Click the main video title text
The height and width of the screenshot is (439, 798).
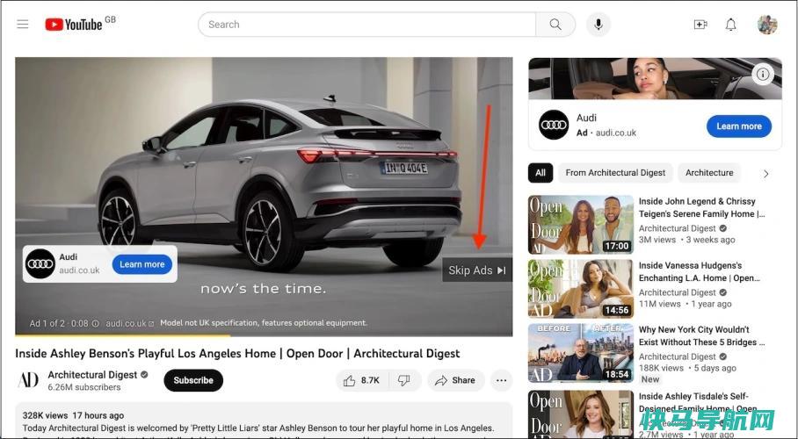[x=237, y=354]
